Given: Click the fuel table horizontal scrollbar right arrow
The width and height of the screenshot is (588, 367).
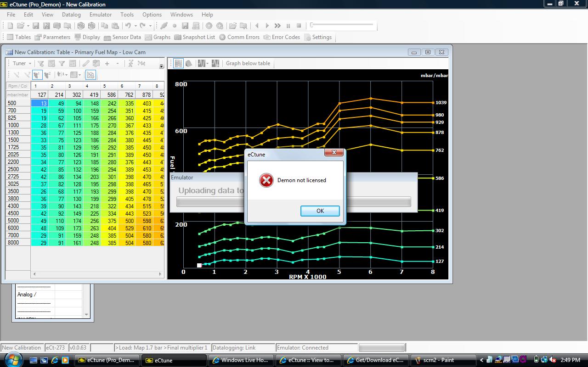Looking at the screenshot, I should 160,274.
